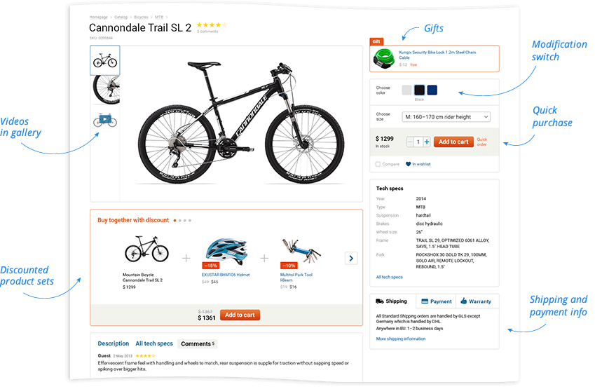Open the Payment tab with card icon
Screen dimensions: 595x389
coord(436,301)
